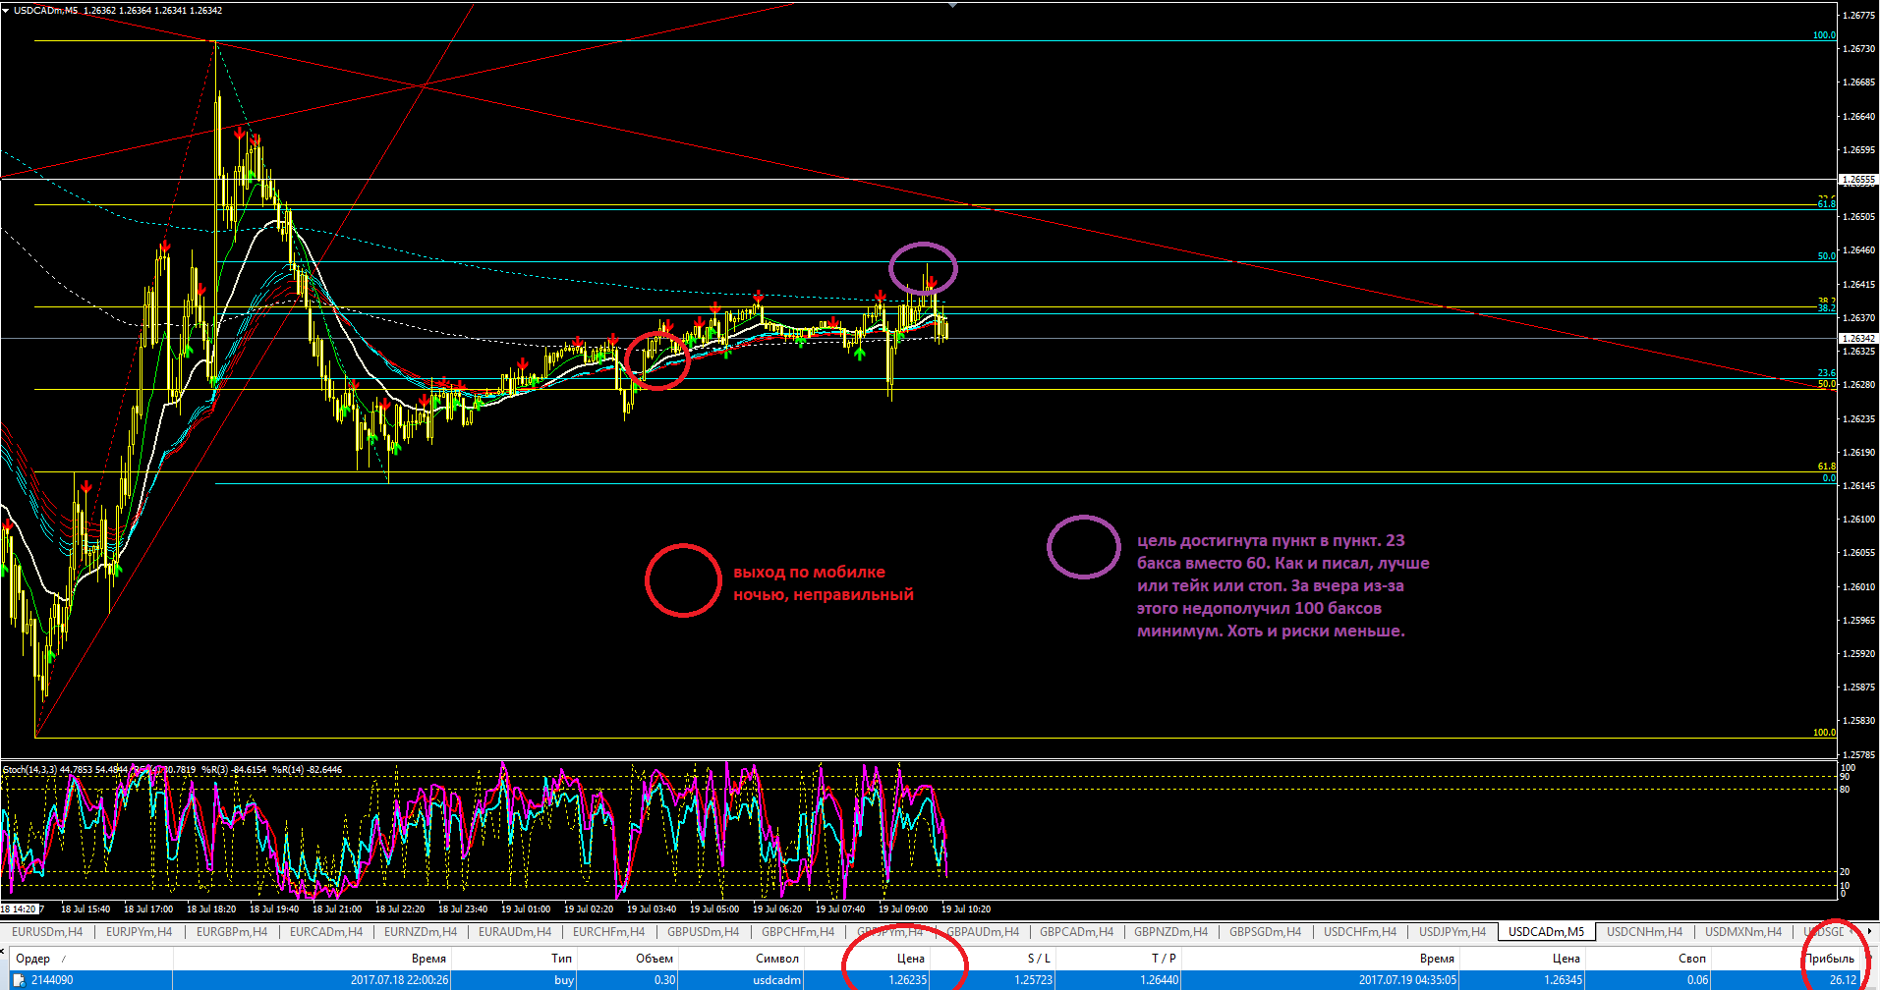Screen dimensions: 1880x990
Task: Click the '19 Jul 09:00' time axis label
Action: (902, 909)
